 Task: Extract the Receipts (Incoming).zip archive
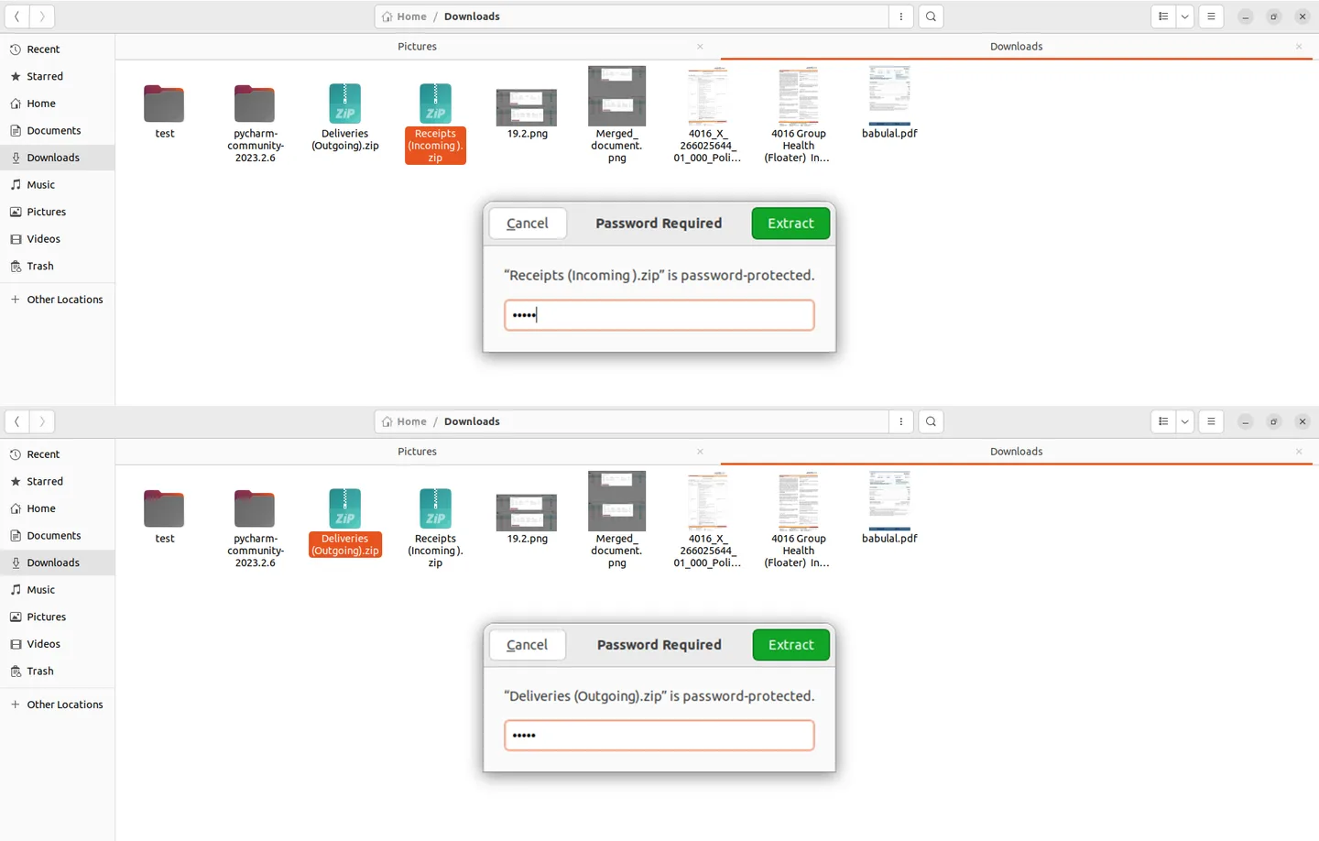pos(790,224)
